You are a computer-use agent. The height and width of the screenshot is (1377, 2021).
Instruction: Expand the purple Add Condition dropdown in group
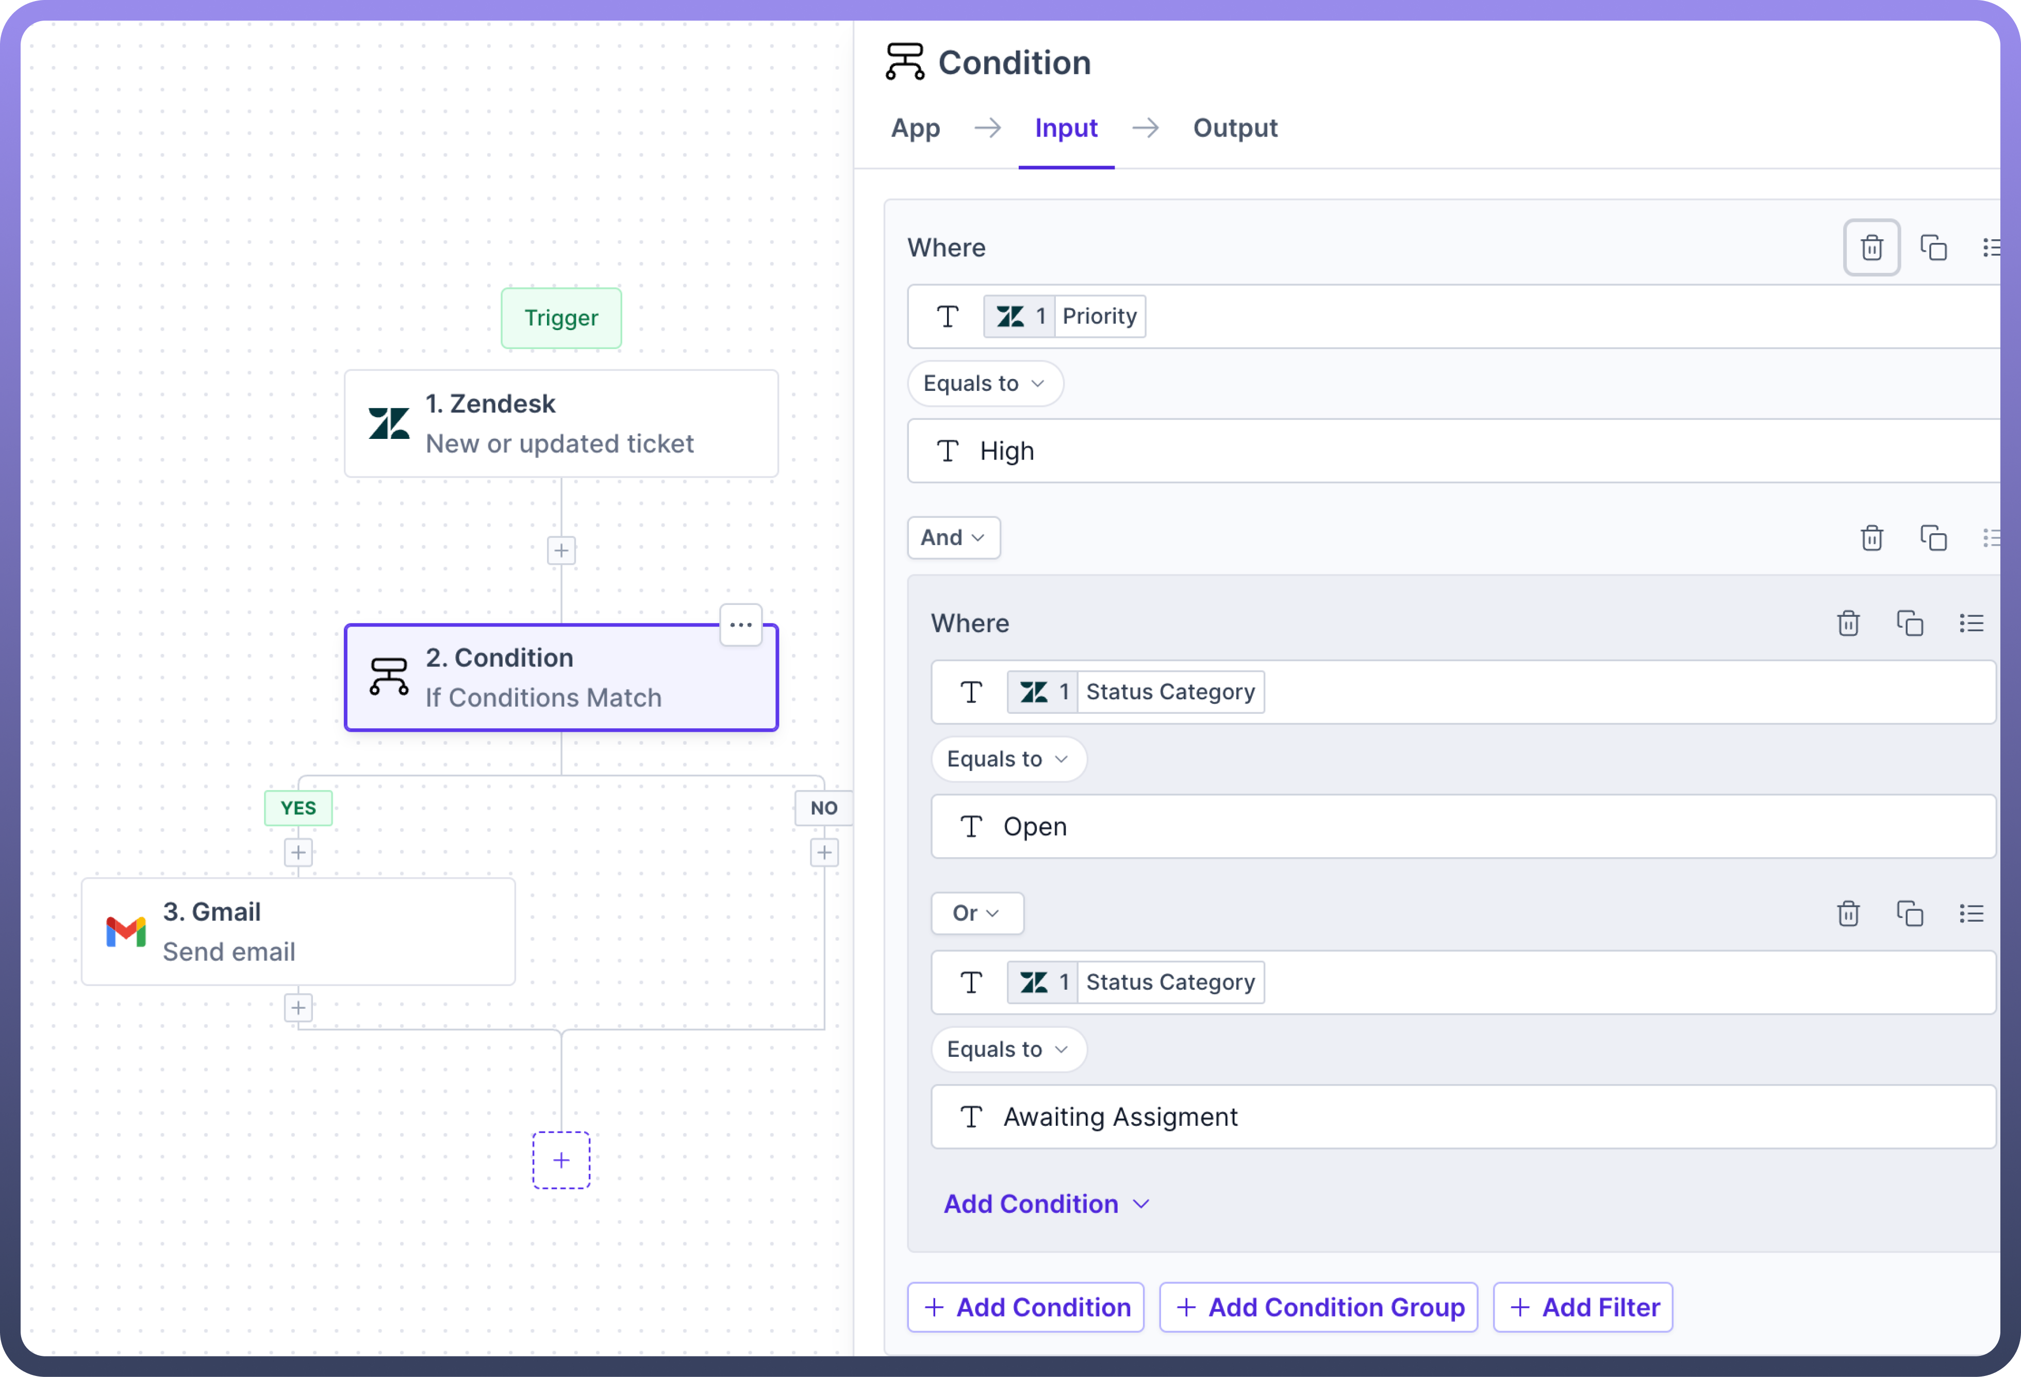[1046, 1204]
